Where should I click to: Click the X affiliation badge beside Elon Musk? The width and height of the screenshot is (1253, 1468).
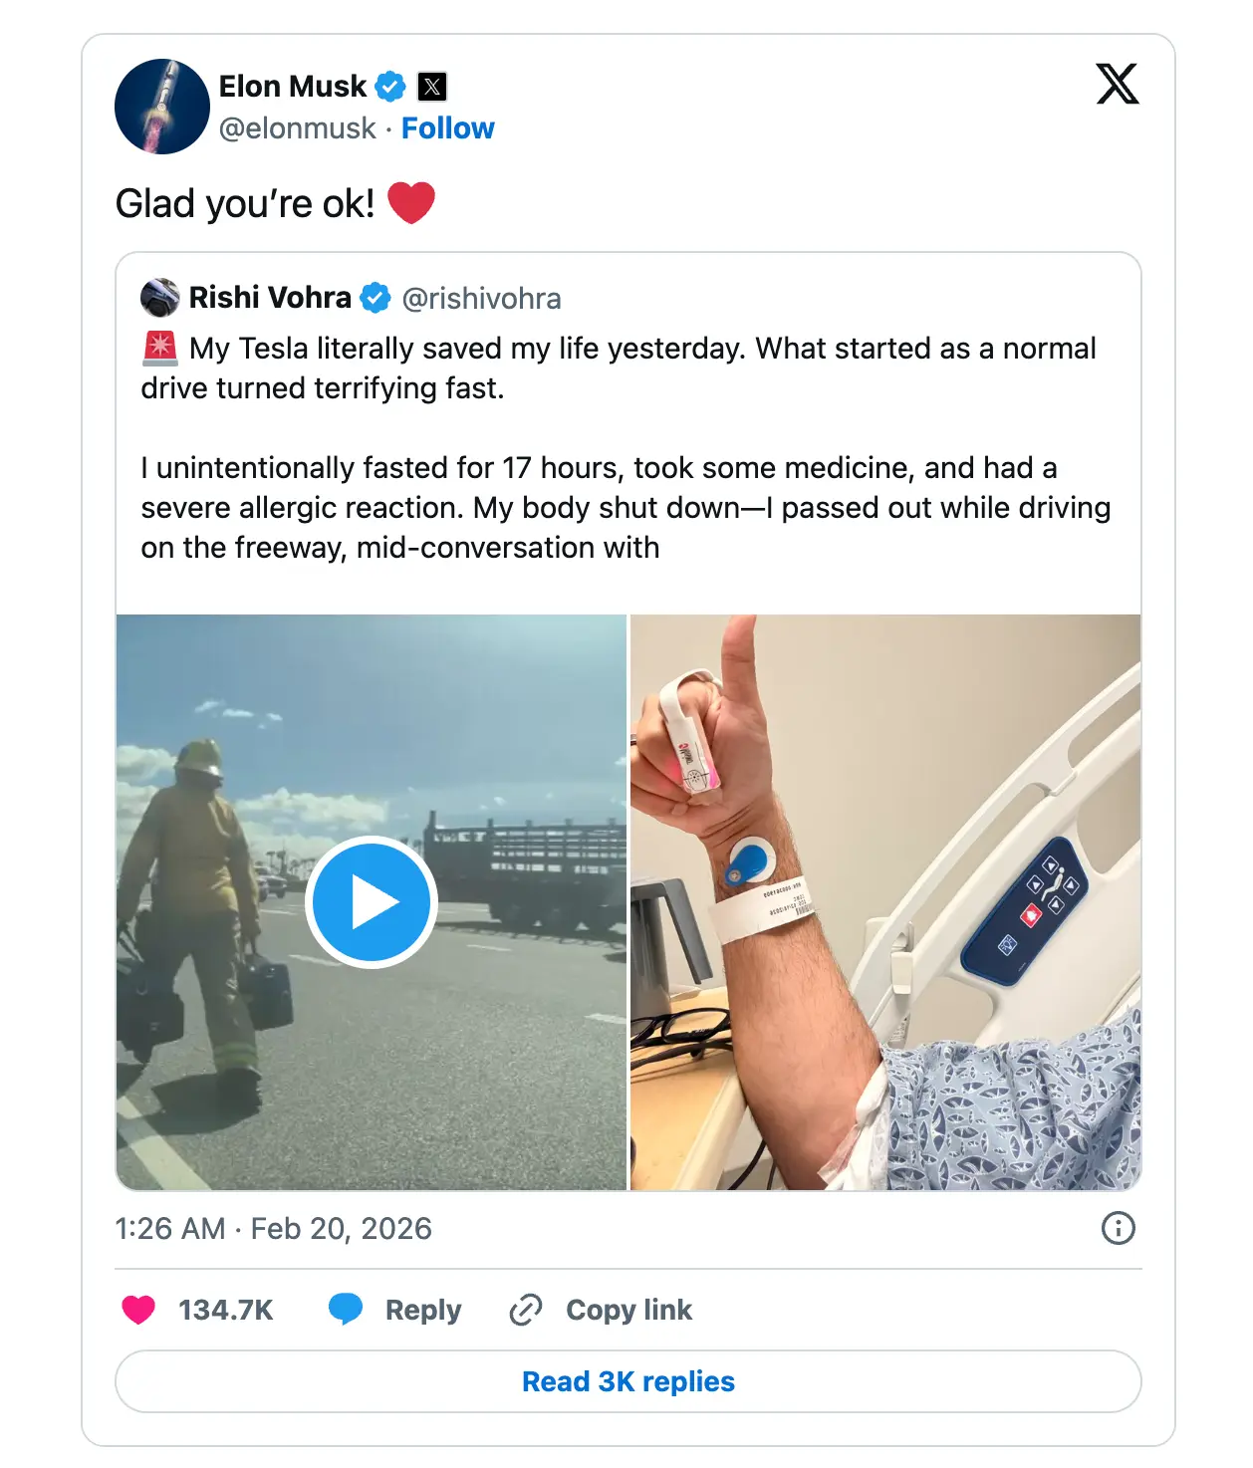point(432,87)
